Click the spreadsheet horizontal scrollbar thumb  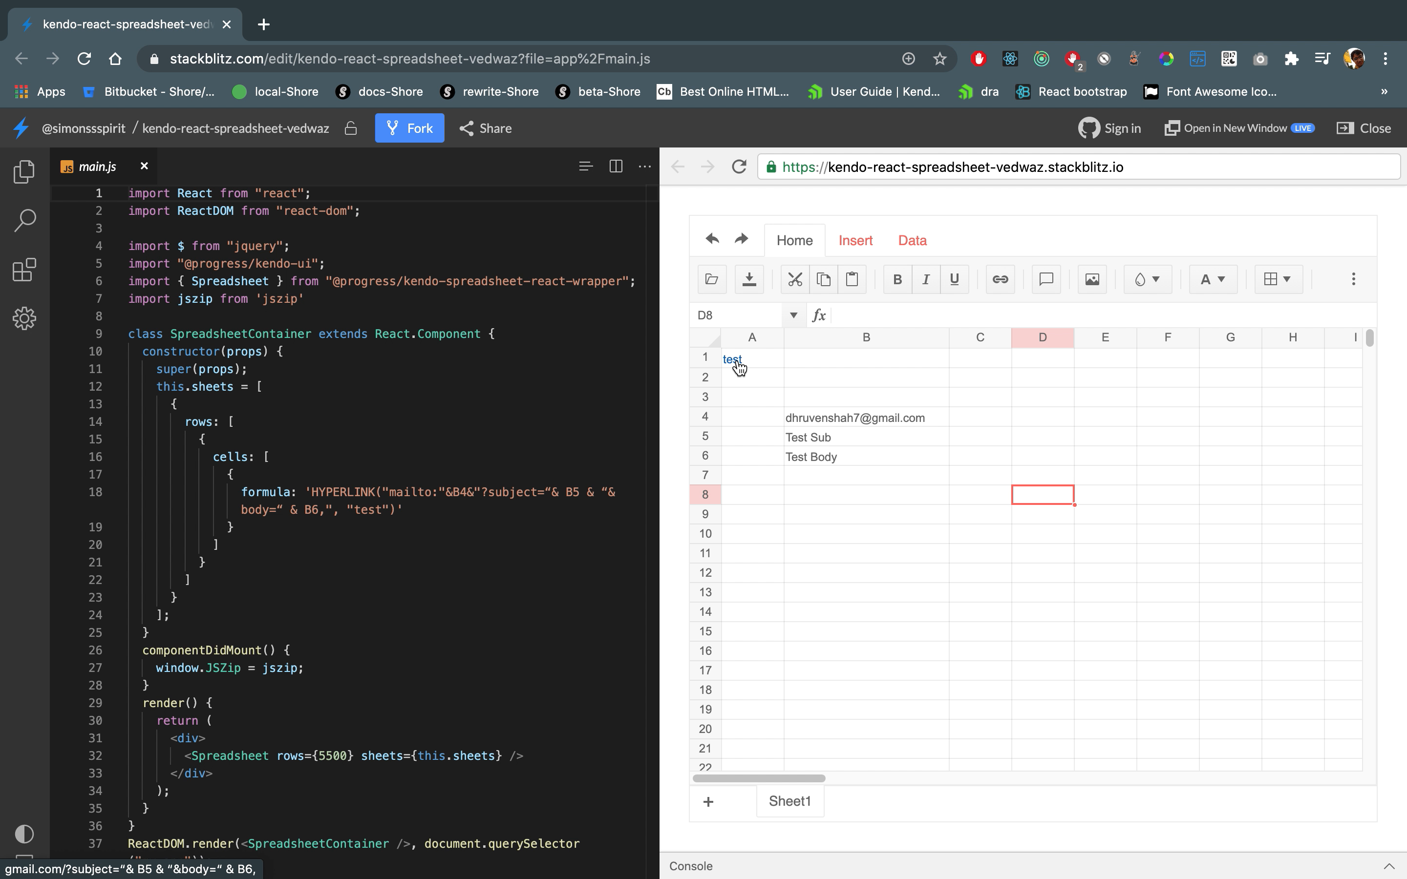pos(759,778)
